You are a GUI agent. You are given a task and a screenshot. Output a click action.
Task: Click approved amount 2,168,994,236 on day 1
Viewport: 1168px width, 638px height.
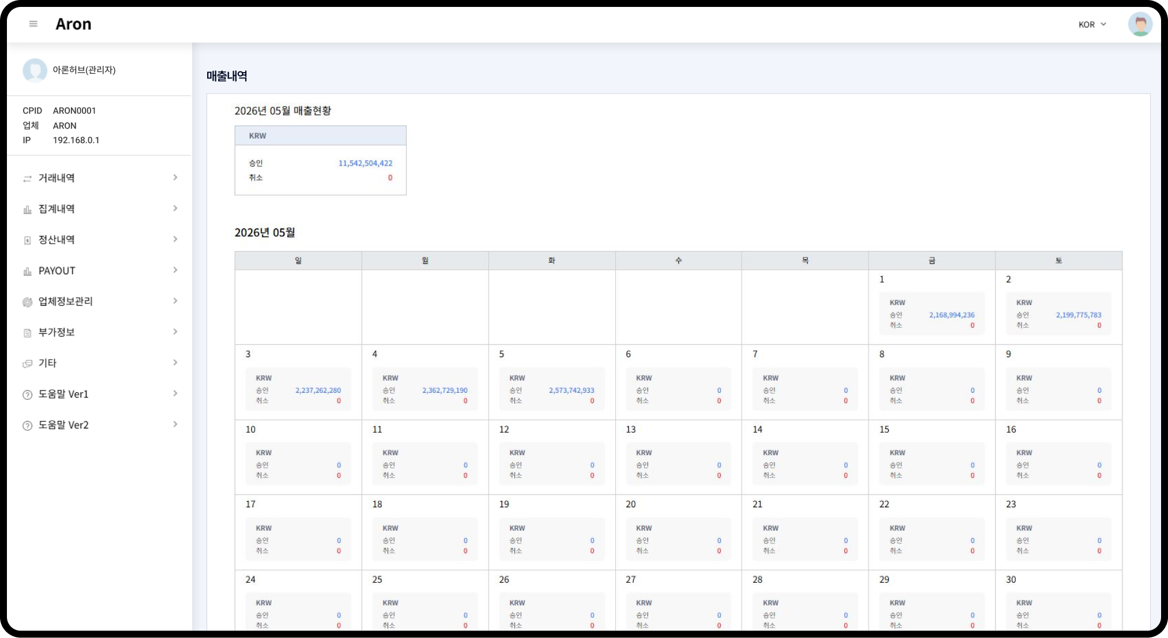tap(952, 315)
